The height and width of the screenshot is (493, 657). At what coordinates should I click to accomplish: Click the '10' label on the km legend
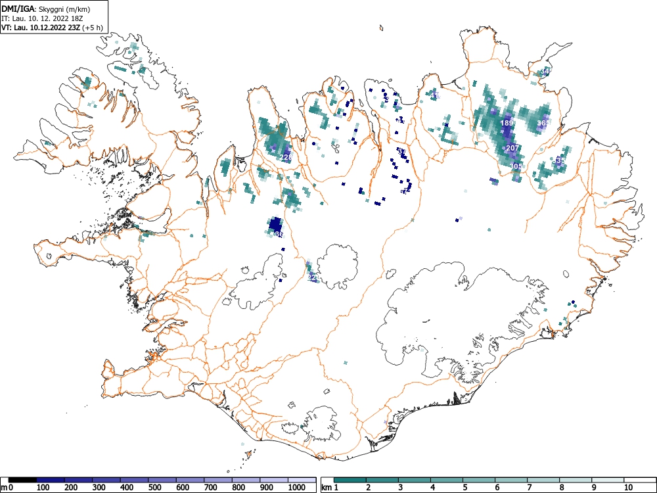point(629,487)
